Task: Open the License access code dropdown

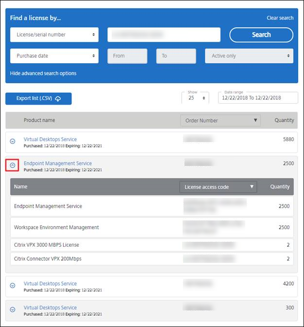Action: (x=218, y=186)
